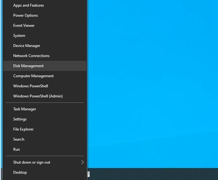Viewport: 218px width, 180px height.
Task: Go to Settings
Action: pos(45,119)
